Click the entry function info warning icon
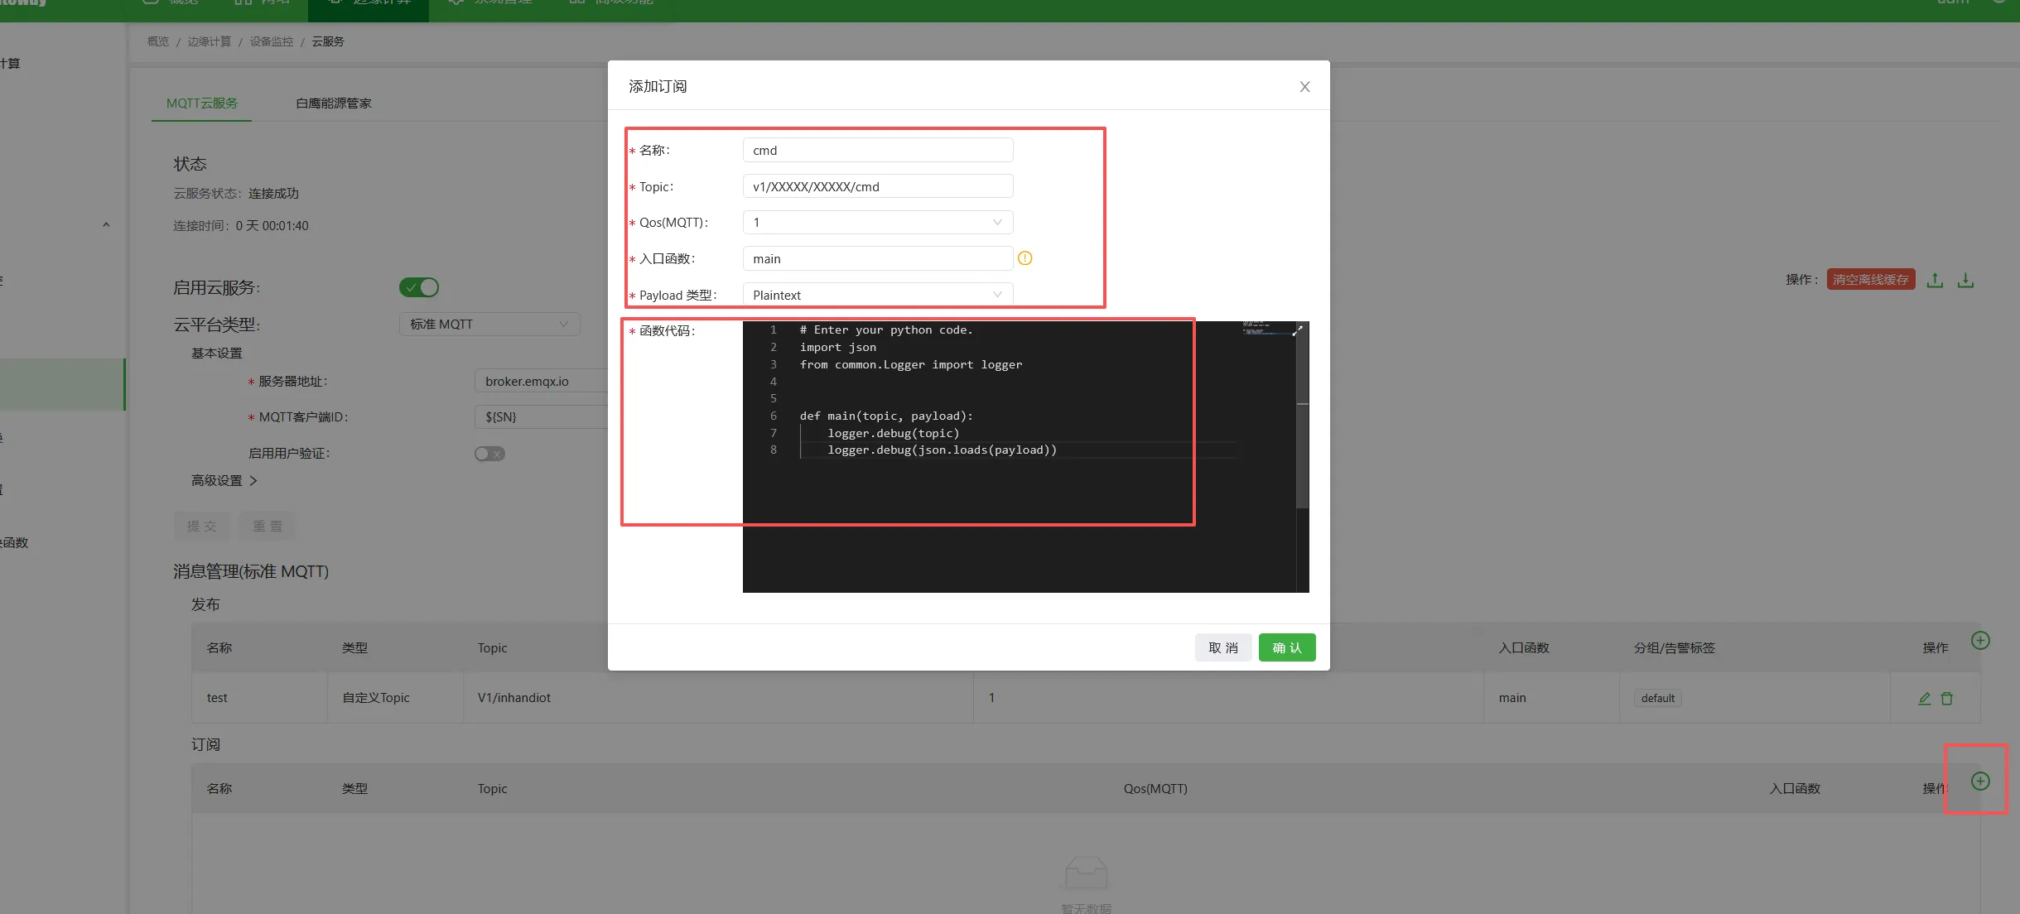 point(1024,258)
